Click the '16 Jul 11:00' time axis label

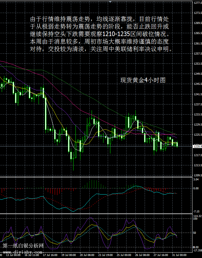click(x=32, y=255)
